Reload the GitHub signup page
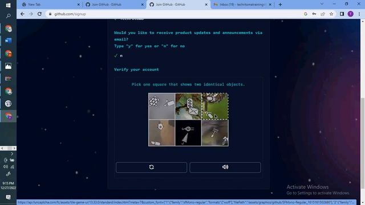Image resolution: width=365 pixels, height=205 pixels. tap(39, 14)
